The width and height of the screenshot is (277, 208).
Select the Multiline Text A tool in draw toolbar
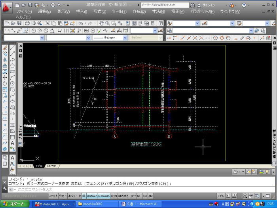coord(12,143)
